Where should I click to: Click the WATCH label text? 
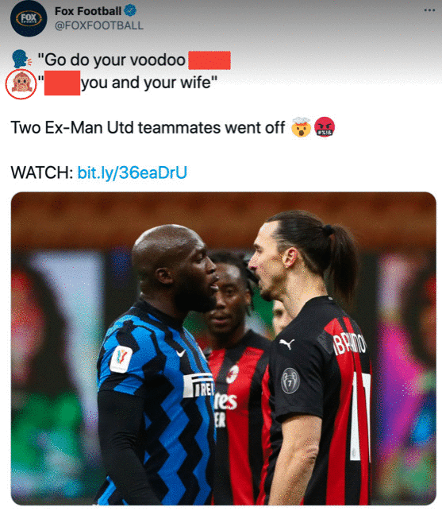pos(42,172)
